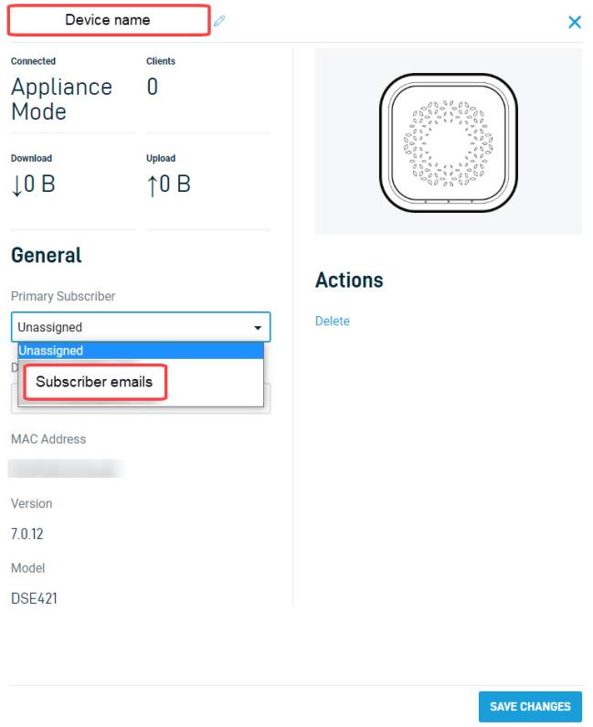Click the input field hidden behind the dropdown list
The width and height of the screenshot is (593, 727).
tap(267, 399)
